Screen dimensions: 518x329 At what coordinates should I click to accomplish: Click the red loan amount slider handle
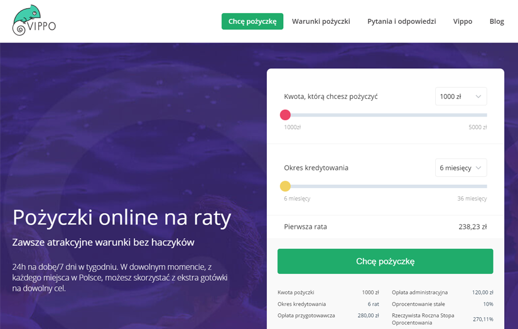click(x=285, y=115)
